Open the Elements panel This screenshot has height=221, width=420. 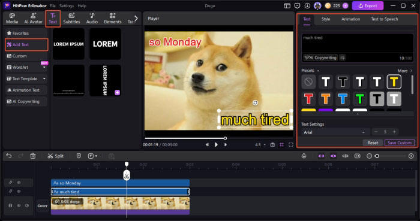113,19
